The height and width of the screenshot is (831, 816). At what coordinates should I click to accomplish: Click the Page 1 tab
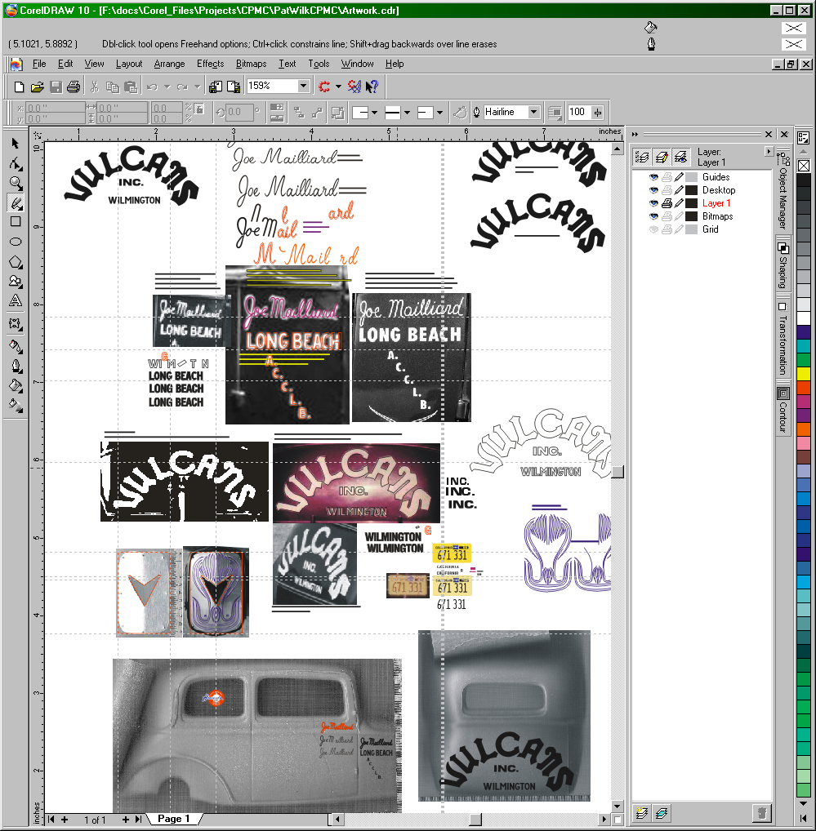[x=173, y=819]
